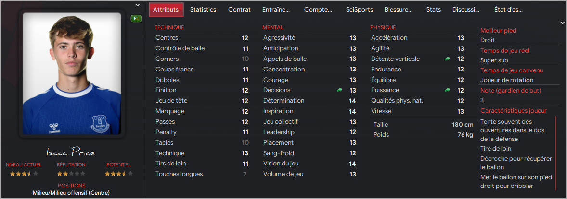The height and width of the screenshot is (199, 567).
Task: Open the Blessure tab
Action: pos(399,10)
